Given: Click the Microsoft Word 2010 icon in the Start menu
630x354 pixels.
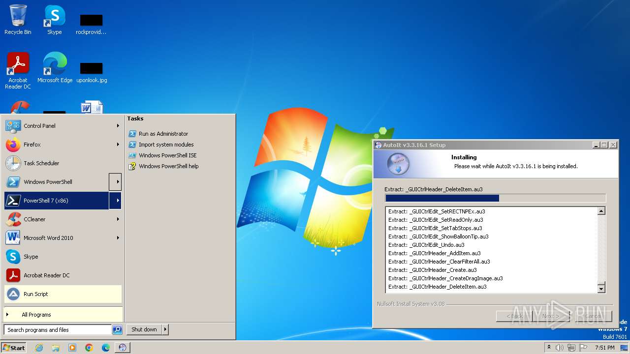Looking at the screenshot, I should click(x=13, y=238).
